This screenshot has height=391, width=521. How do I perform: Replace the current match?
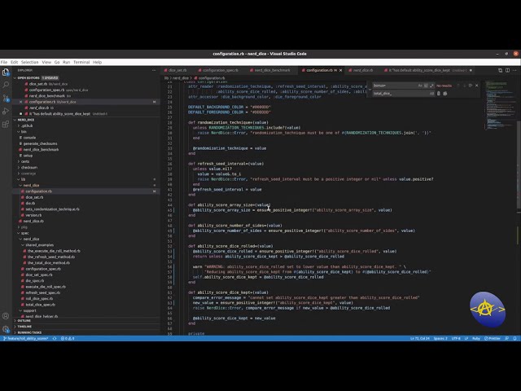coord(439,94)
